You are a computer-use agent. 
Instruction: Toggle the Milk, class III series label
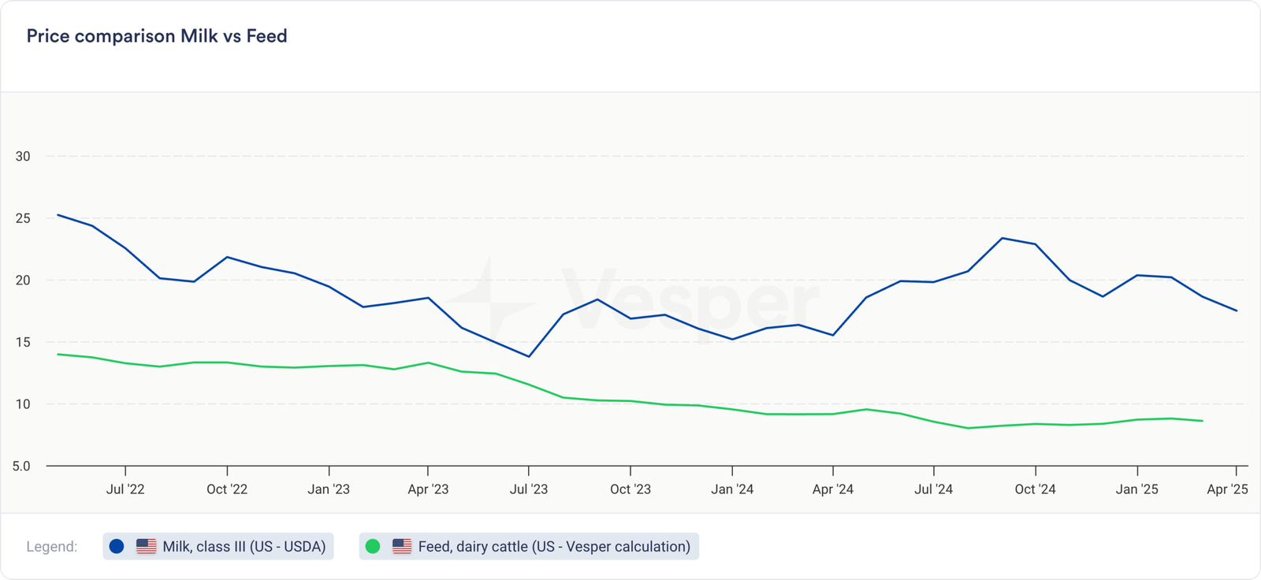coord(244,546)
